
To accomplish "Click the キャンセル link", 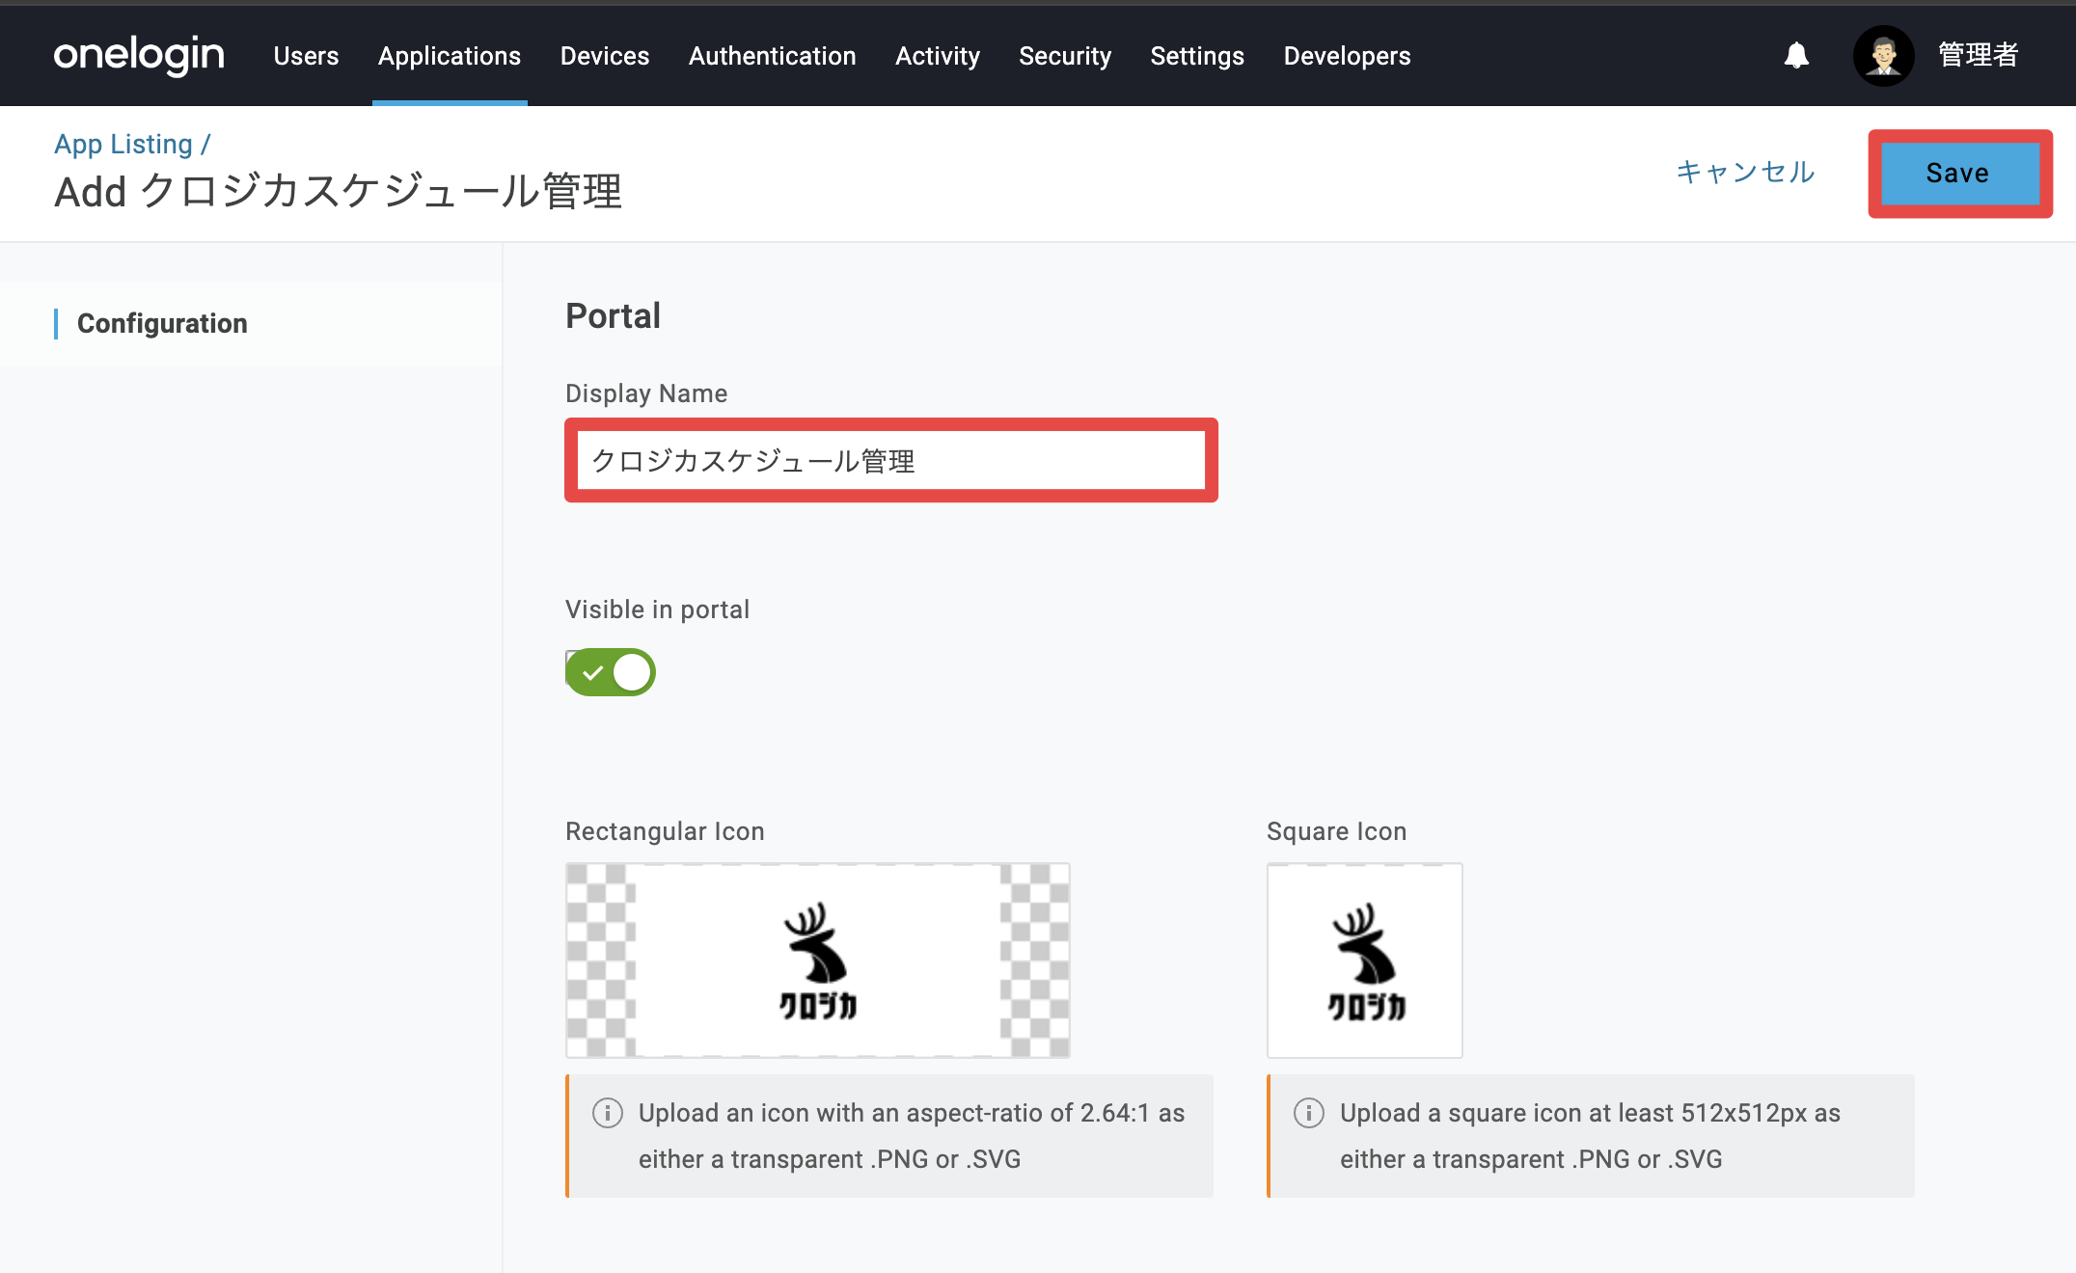I will click(1745, 173).
